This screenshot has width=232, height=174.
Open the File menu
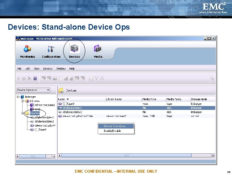[x=19, y=69]
